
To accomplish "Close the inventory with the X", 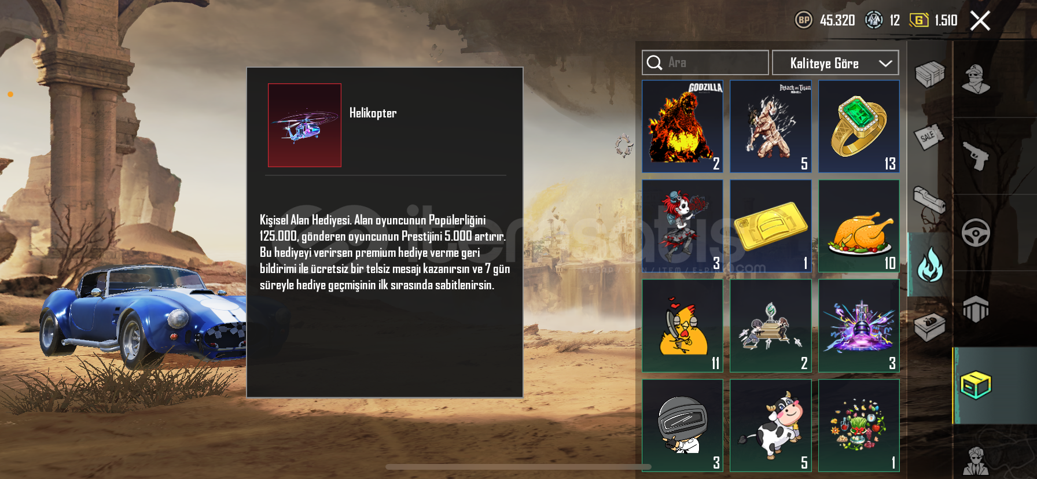I will click(x=980, y=21).
